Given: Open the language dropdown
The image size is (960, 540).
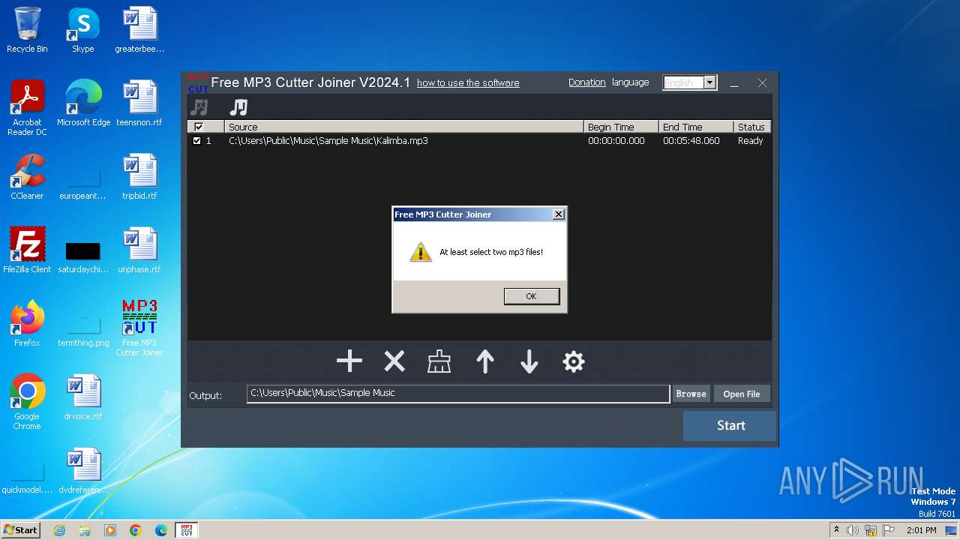Looking at the screenshot, I should [x=710, y=82].
